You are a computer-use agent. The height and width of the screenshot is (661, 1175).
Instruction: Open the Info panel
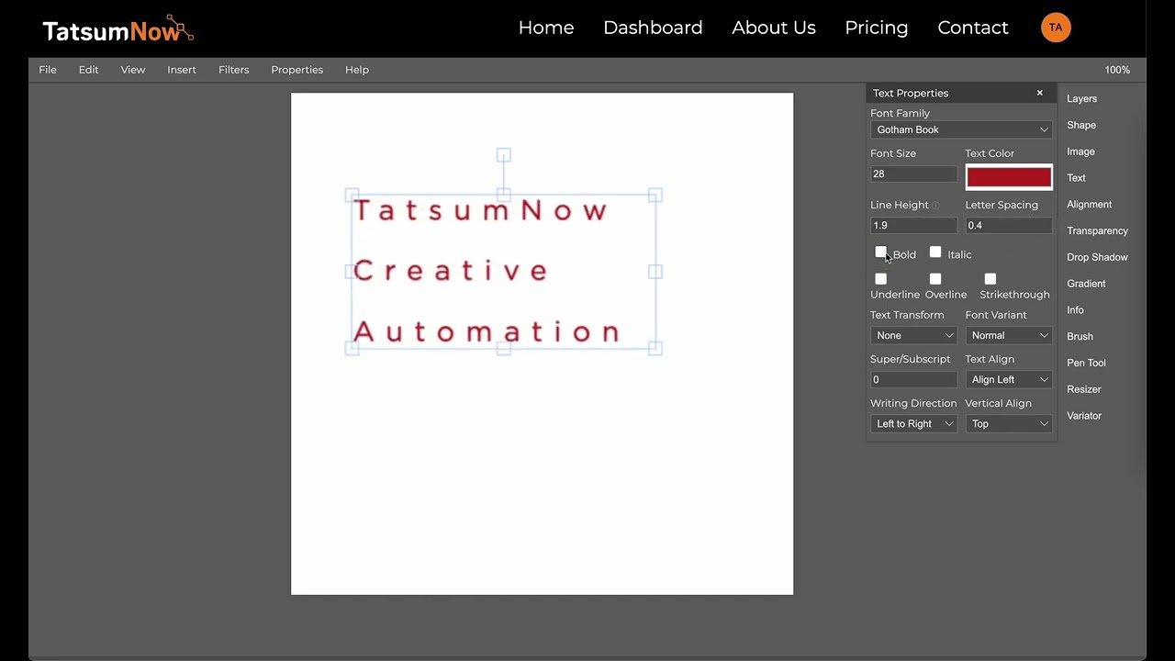[x=1075, y=310]
